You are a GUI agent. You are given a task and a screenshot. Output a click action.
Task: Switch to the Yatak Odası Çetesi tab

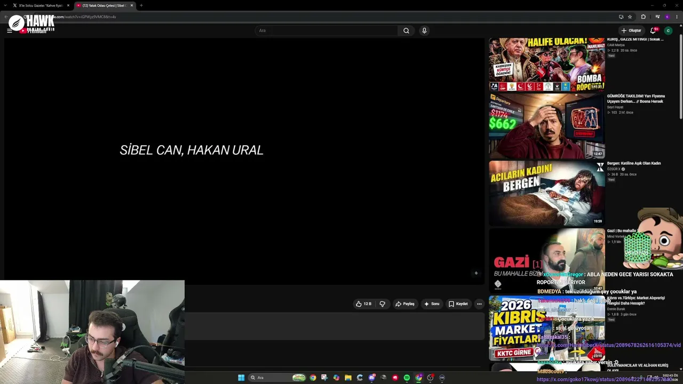(104, 5)
